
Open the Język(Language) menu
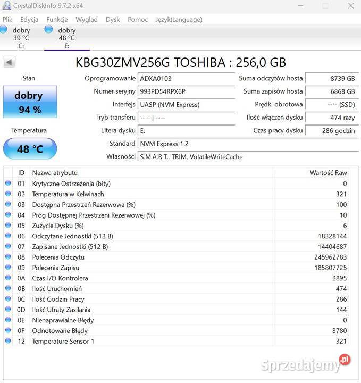point(179,20)
